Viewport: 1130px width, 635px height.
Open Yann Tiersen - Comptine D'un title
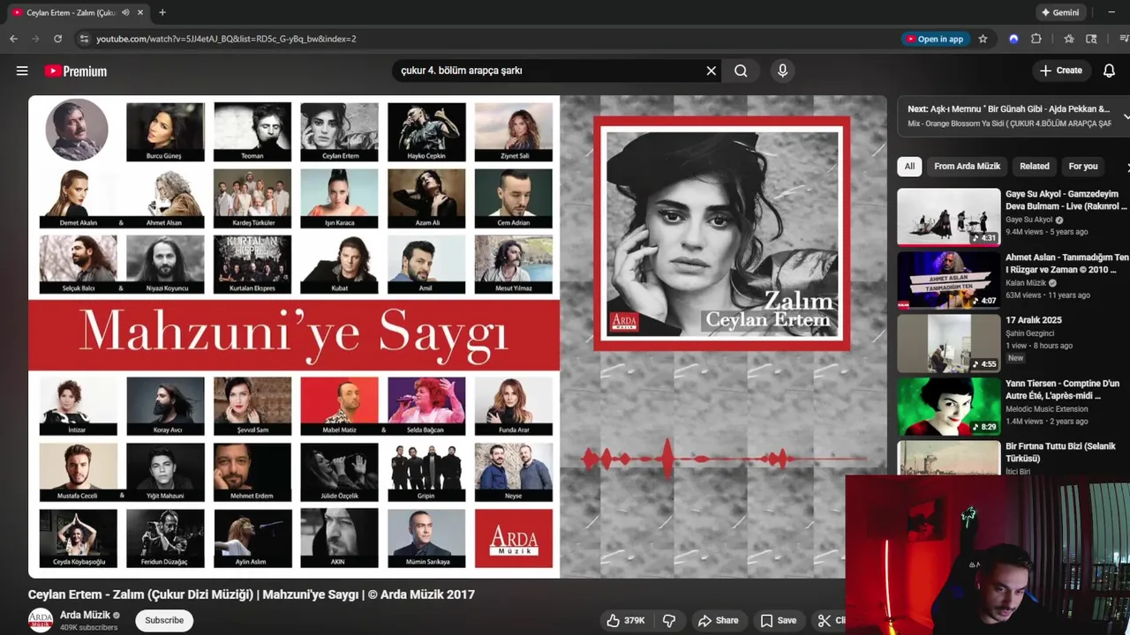(x=1062, y=390)
